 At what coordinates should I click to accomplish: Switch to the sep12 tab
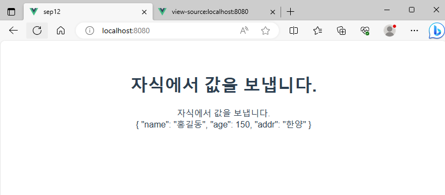click(88, 12)
